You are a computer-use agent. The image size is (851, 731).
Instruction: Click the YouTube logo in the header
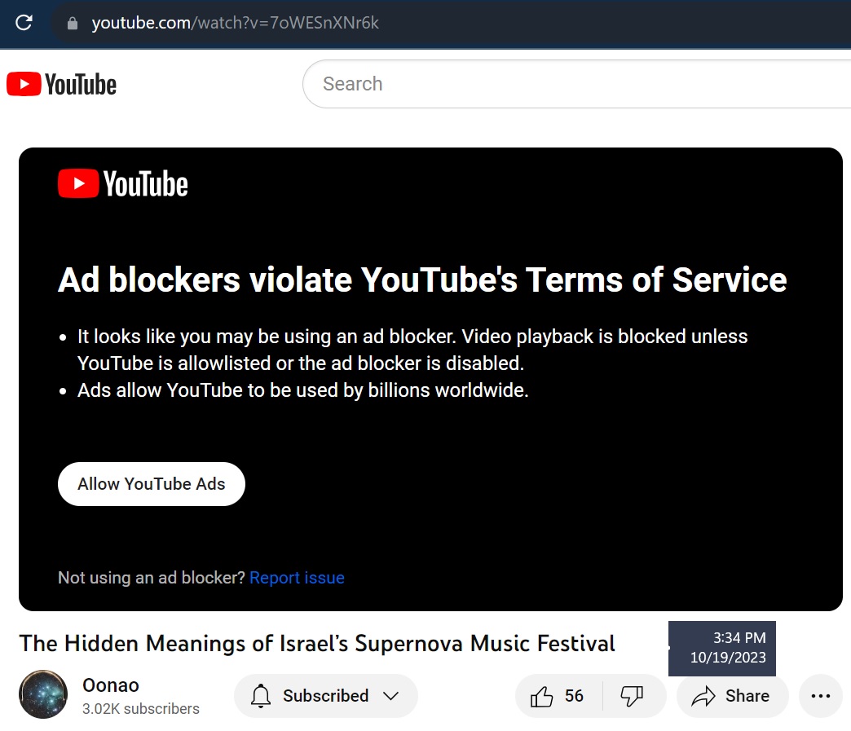(60, 83)
